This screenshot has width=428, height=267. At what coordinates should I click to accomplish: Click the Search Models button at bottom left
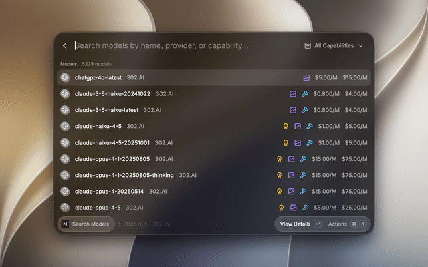click(86, 224)
